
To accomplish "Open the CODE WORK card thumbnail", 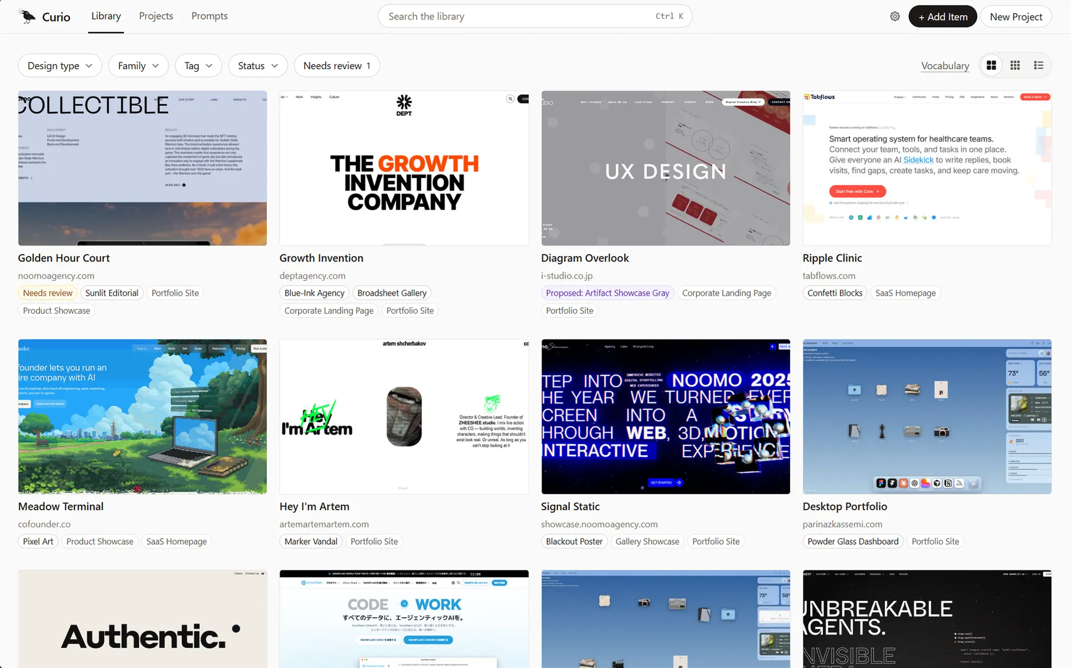I will click(x=404, y=619).
